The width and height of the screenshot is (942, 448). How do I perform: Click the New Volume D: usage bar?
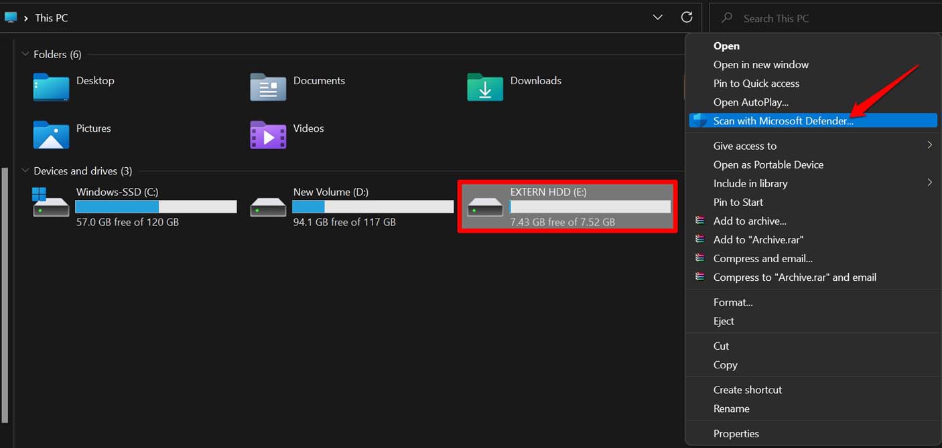(x=372, y=207)
